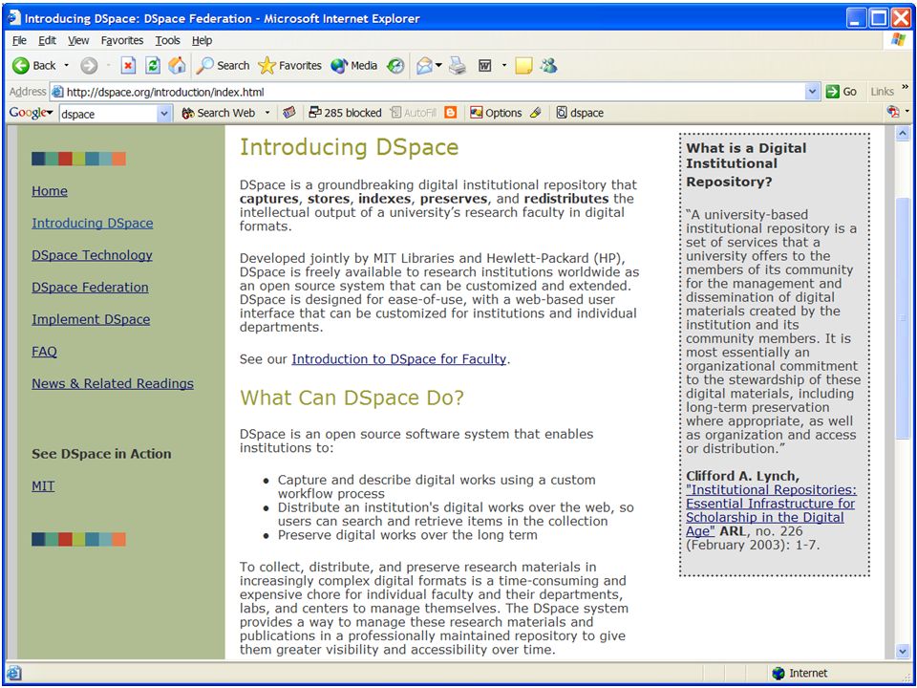Open the Search Web dropdown arrow
The height and width of the screenshot is (688, 917).
click(x=267, y=113)
